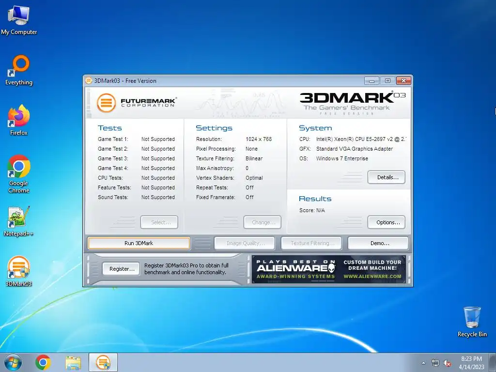Viewport: 496px width, 372px height.
Task: Launch the Demo button
Action: coord(378,243)
